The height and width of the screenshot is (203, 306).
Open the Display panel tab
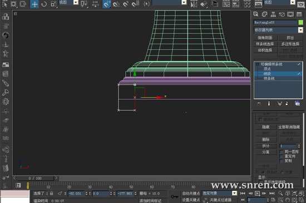(x=290, y=14)
